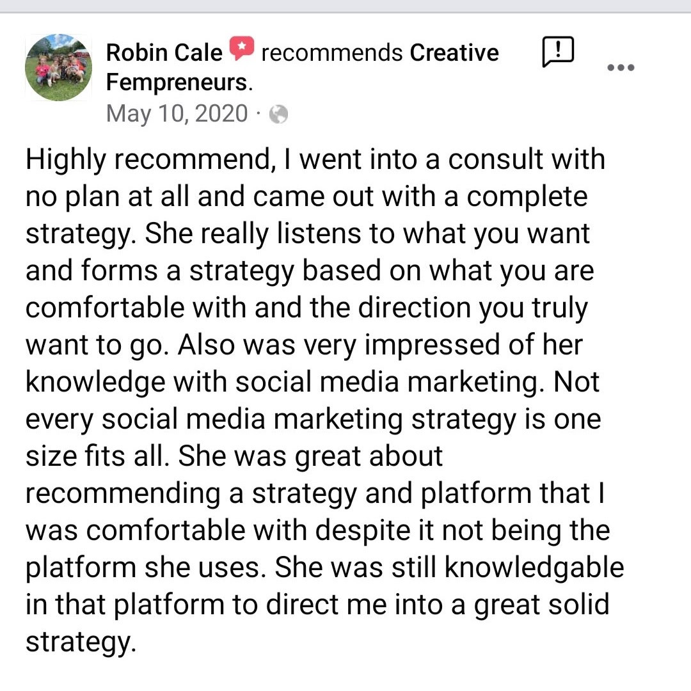Viewport: 691px width, 691px height.
Task: Click the red recommendation star badge
Action: coord(242,49)
